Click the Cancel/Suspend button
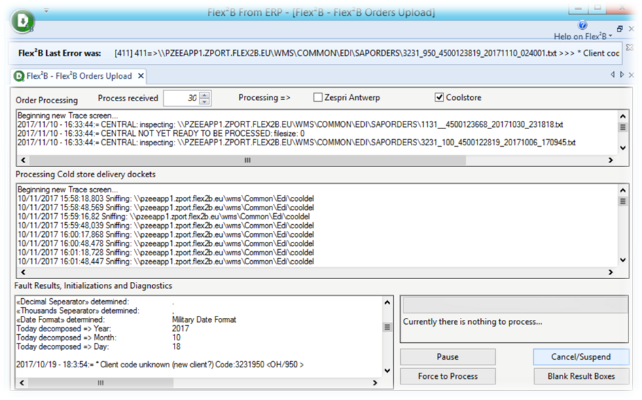The image size is (642, 400). click(581, 357)
